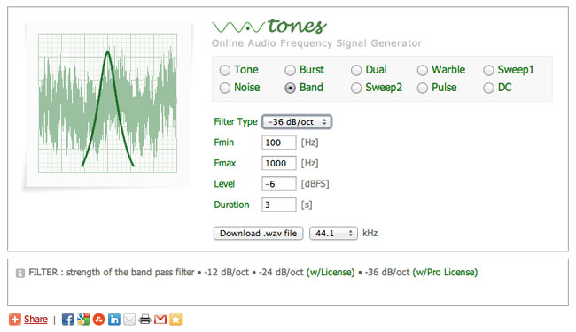Image resolution: width=576 pixels, height=332 pixels.
Task: Open the red Share link
Action: pos(35,319)
